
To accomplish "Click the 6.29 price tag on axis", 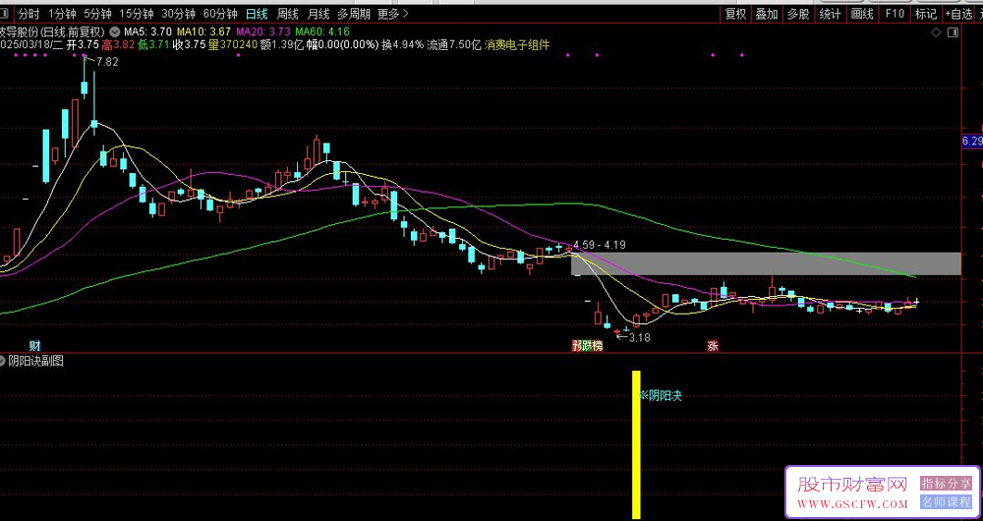I will [972, 142].
